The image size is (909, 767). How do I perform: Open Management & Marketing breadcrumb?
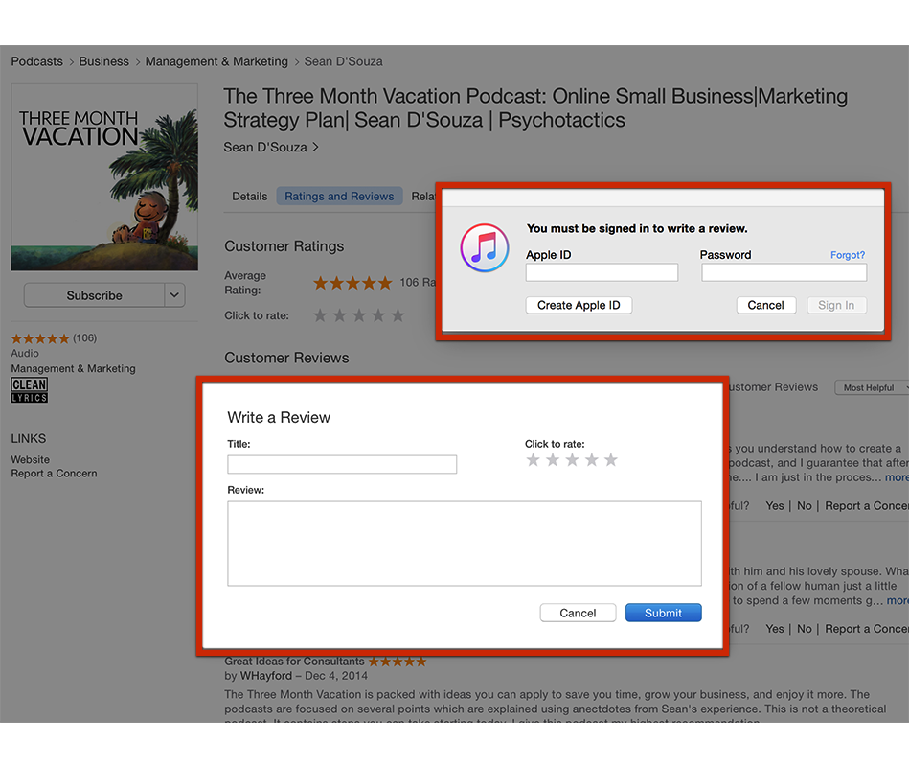[216, 61]
